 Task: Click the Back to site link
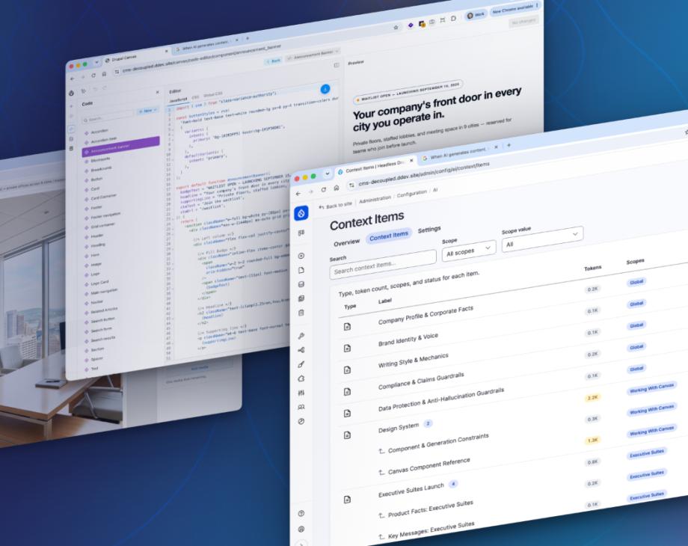336,206
